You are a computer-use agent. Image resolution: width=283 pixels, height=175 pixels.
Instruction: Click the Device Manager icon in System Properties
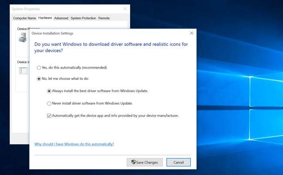[23, 37]
